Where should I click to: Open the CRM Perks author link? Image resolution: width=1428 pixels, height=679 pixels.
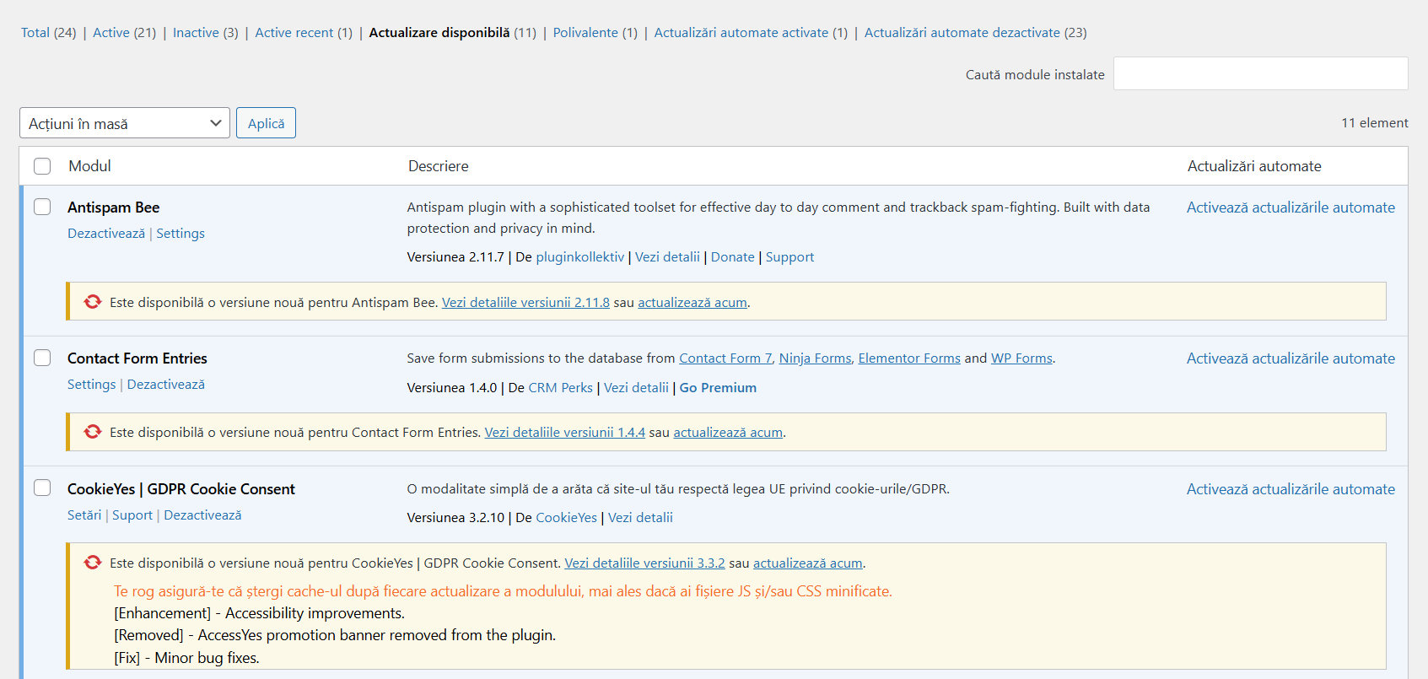point(561,388)
